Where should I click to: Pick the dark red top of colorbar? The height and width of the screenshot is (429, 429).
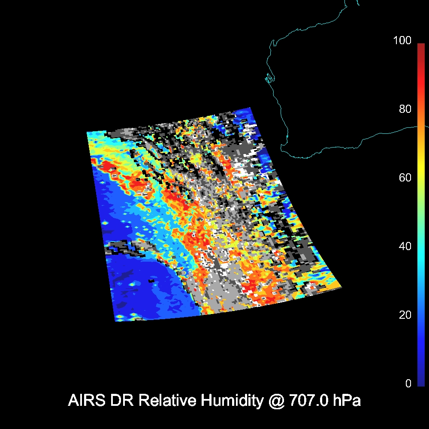point(421,46)
